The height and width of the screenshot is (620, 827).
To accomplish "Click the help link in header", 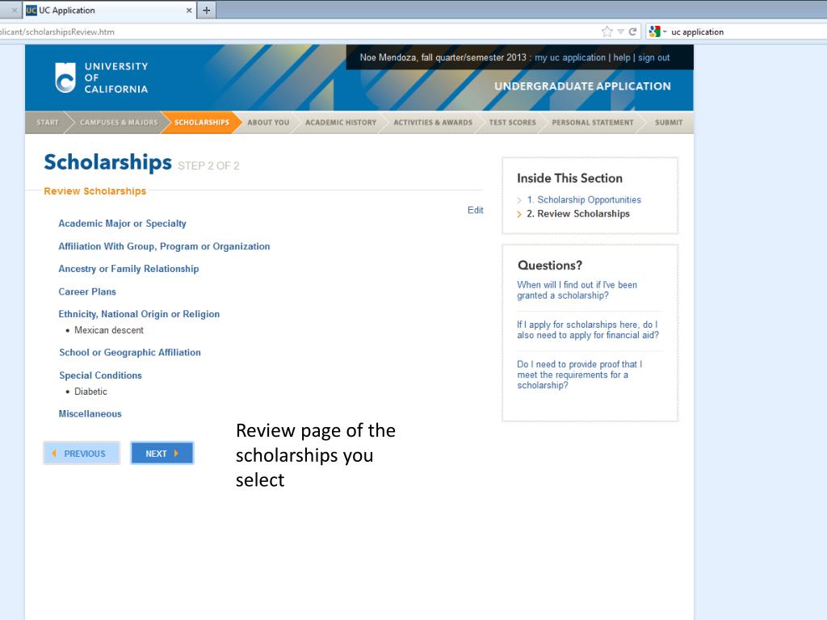I will pos(622,57).
